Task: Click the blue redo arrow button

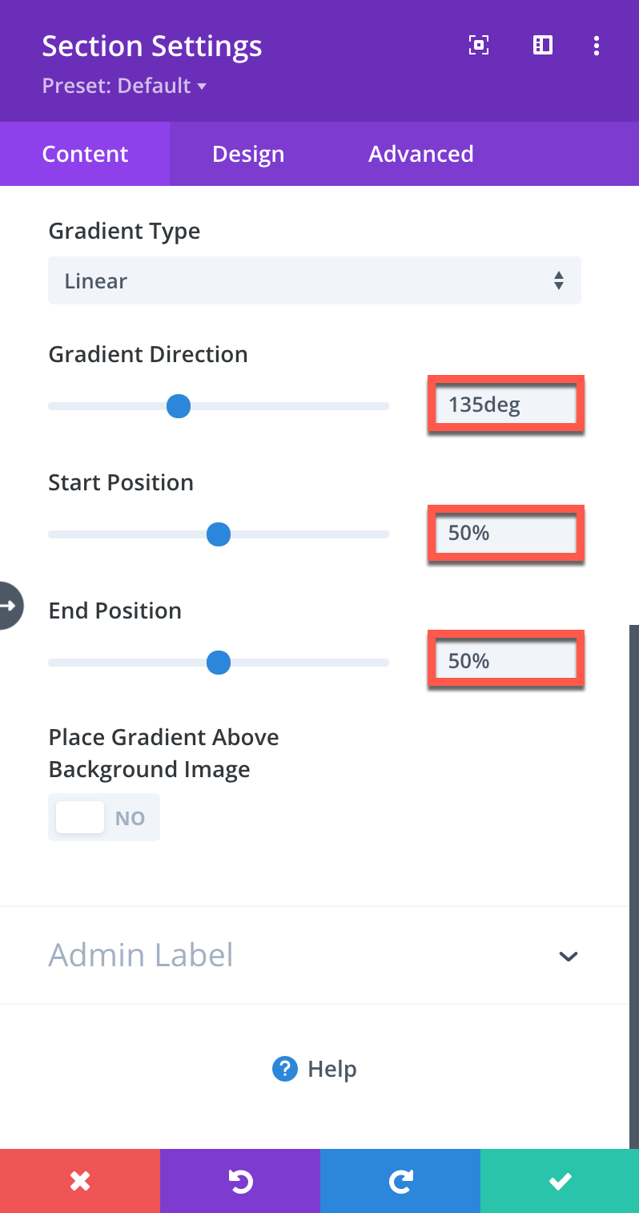Action: pyautogui.click(x=400, y=1181)
